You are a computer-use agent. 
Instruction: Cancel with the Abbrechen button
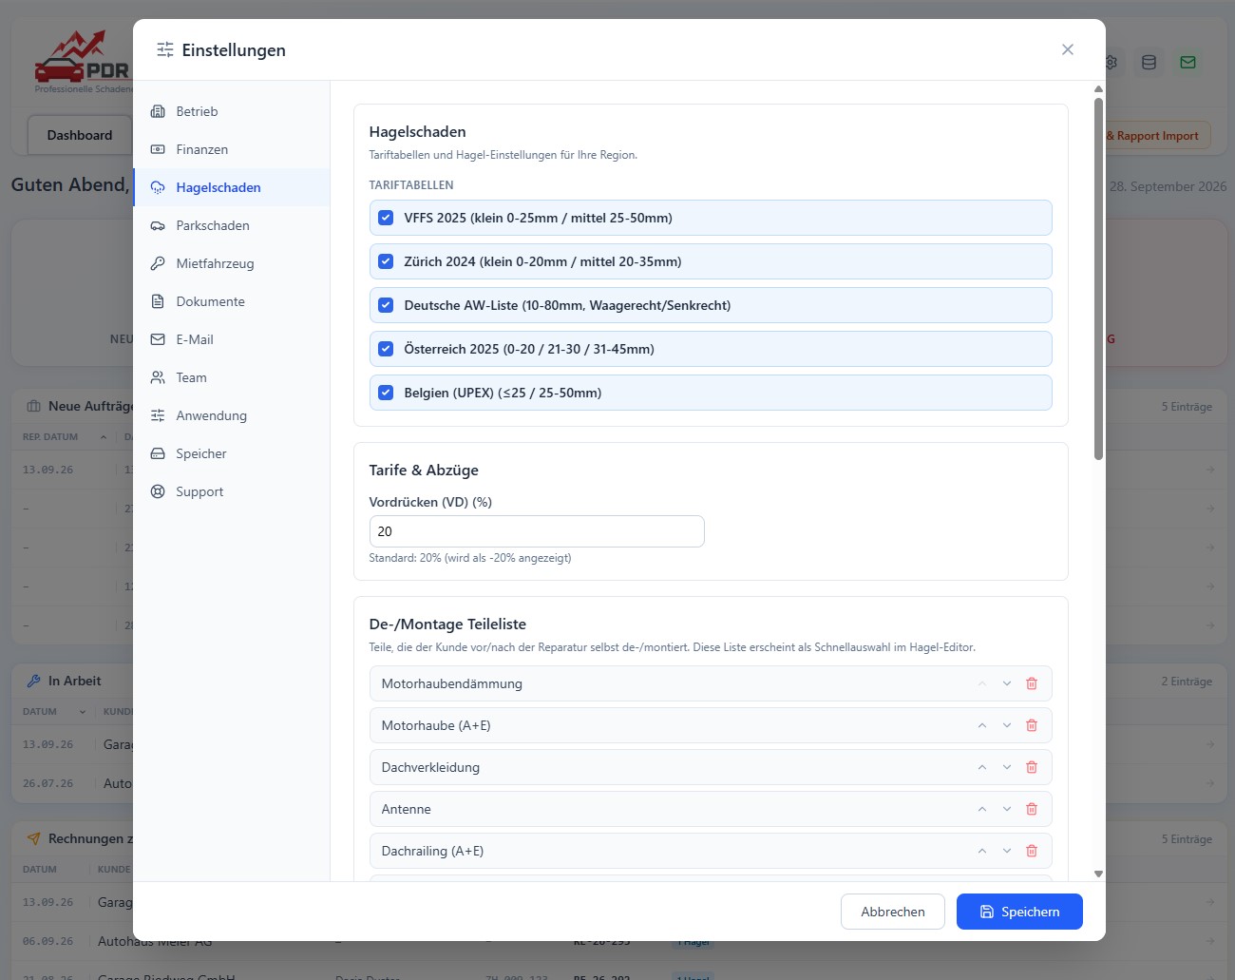click(893, 912)
